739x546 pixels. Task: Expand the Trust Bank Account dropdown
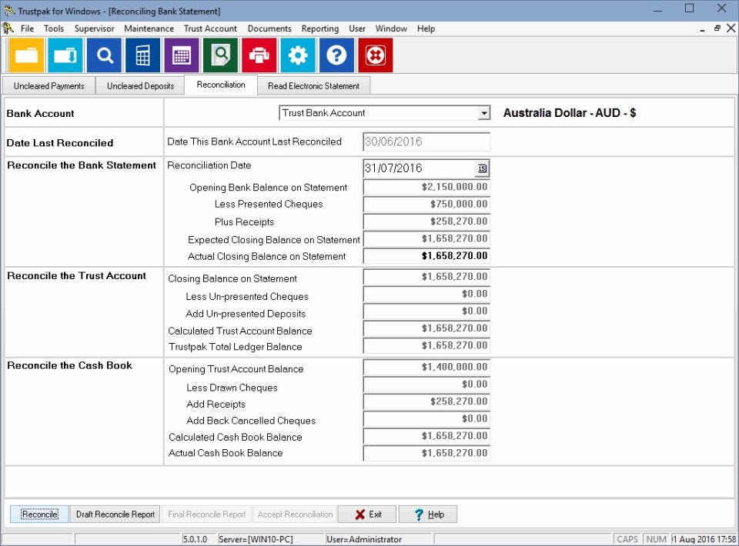[483, 113]
